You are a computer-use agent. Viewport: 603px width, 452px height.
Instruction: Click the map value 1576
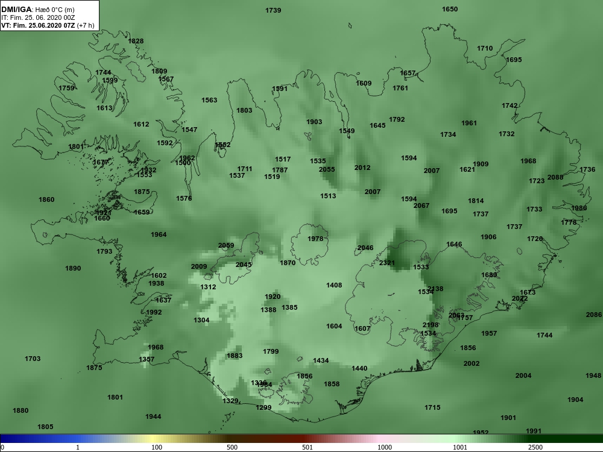point(184,198)
